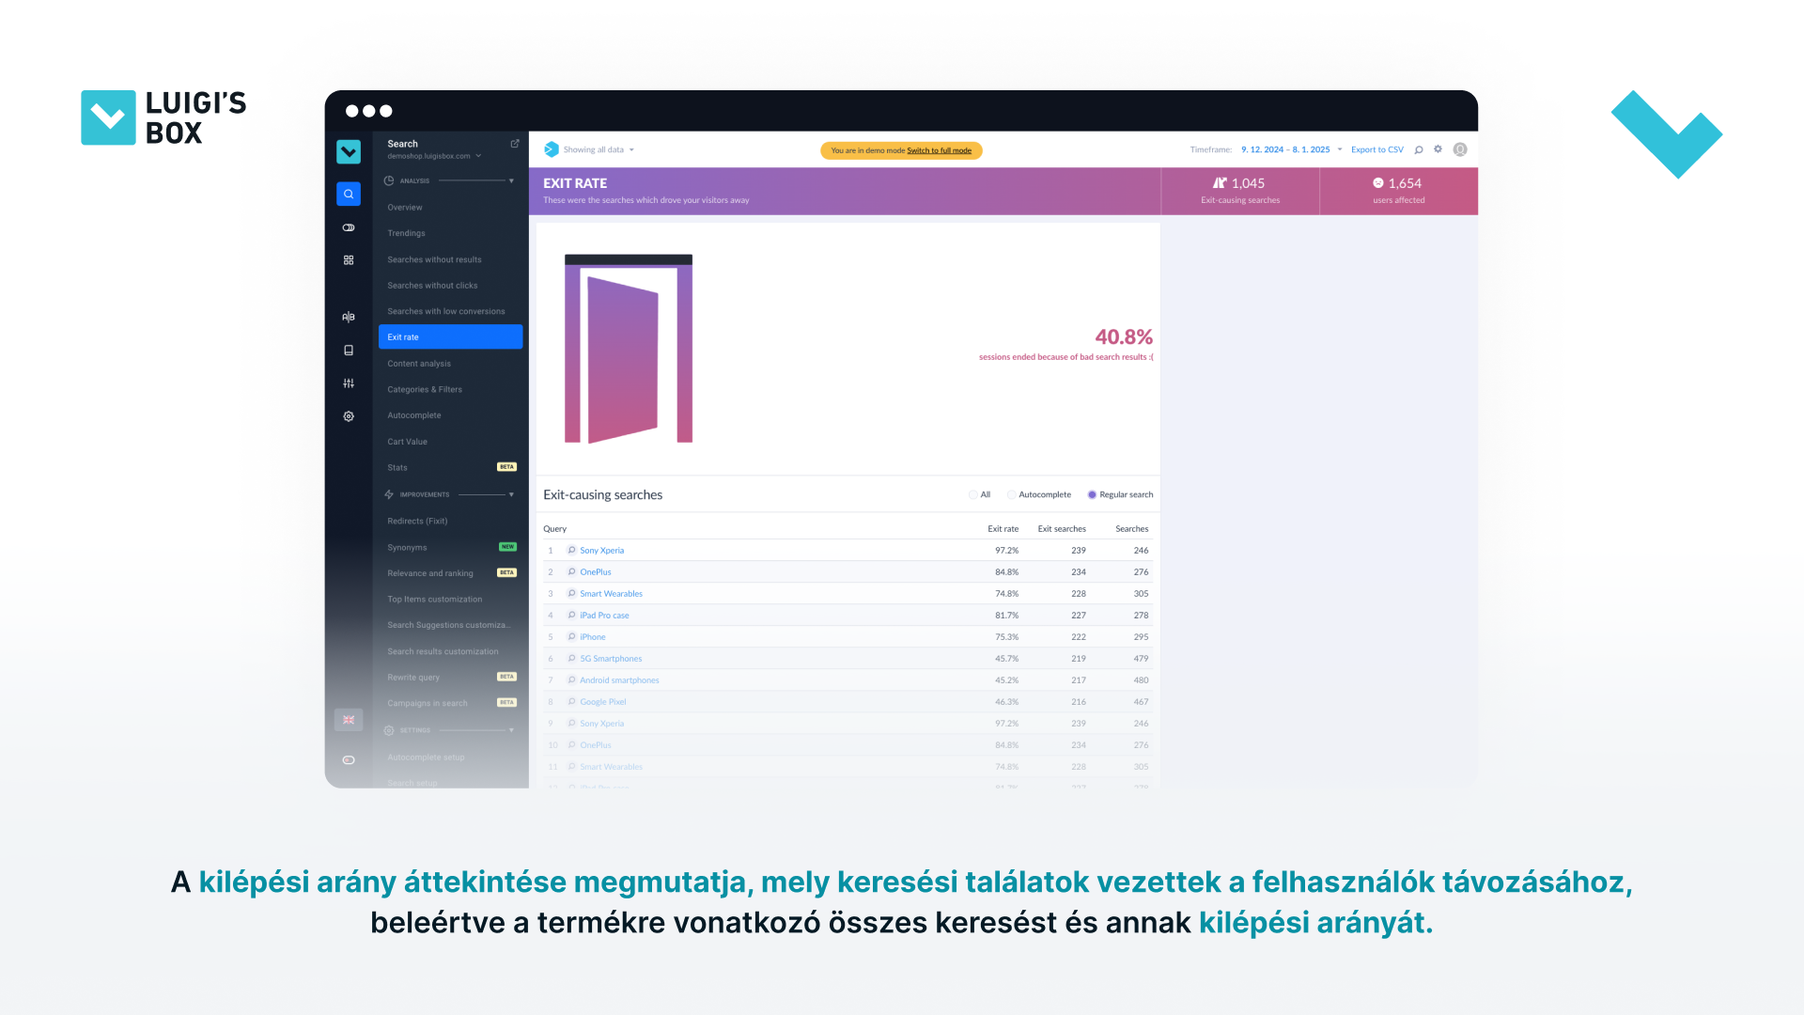Click the search magnifier icon in top bar
The image size is (1804, 1015).
click(x=1419, y=149)
